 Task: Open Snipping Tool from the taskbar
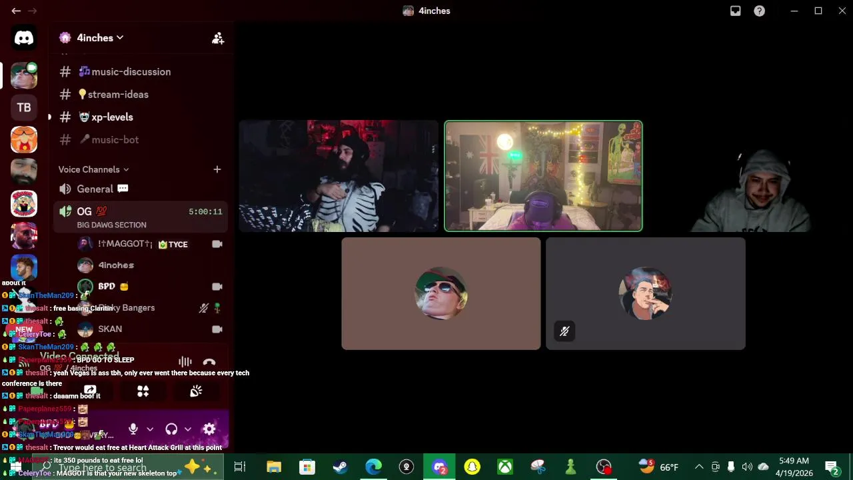coord(538,467)
